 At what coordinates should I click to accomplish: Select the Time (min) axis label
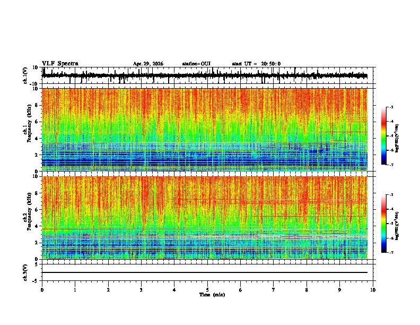pyautogui.click(x=212, y=295)
